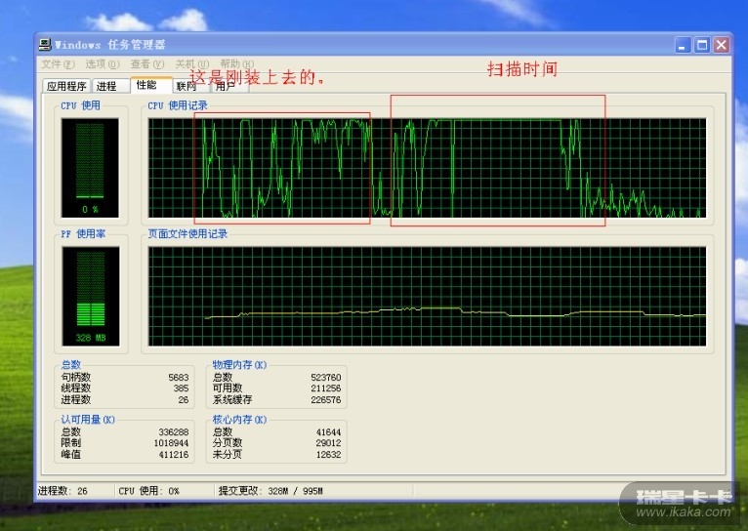Screen dimensions: 748x531
Task: Click the CPU 使用记录 history graph
Action: pyautogui.click(x=427, y=168)
